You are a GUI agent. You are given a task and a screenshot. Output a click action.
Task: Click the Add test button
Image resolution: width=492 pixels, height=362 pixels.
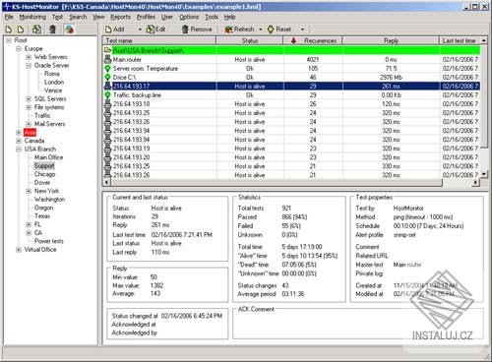(x=115, y=30)
